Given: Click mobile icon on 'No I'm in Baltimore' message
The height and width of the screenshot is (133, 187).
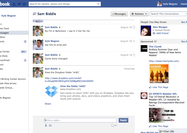Looking at the screenshot, I should click(134, 27).
